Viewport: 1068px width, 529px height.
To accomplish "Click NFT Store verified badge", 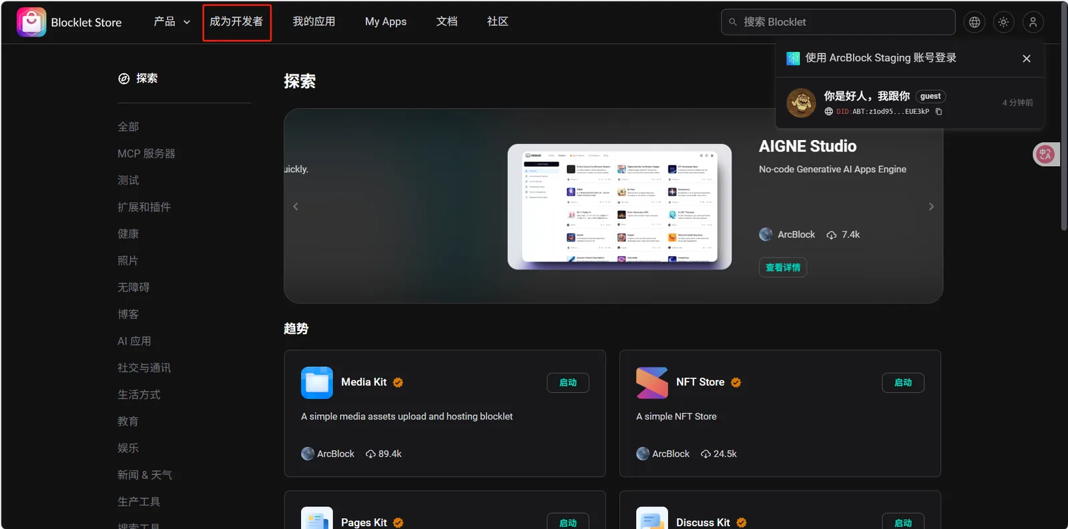I will coord(736,382).
